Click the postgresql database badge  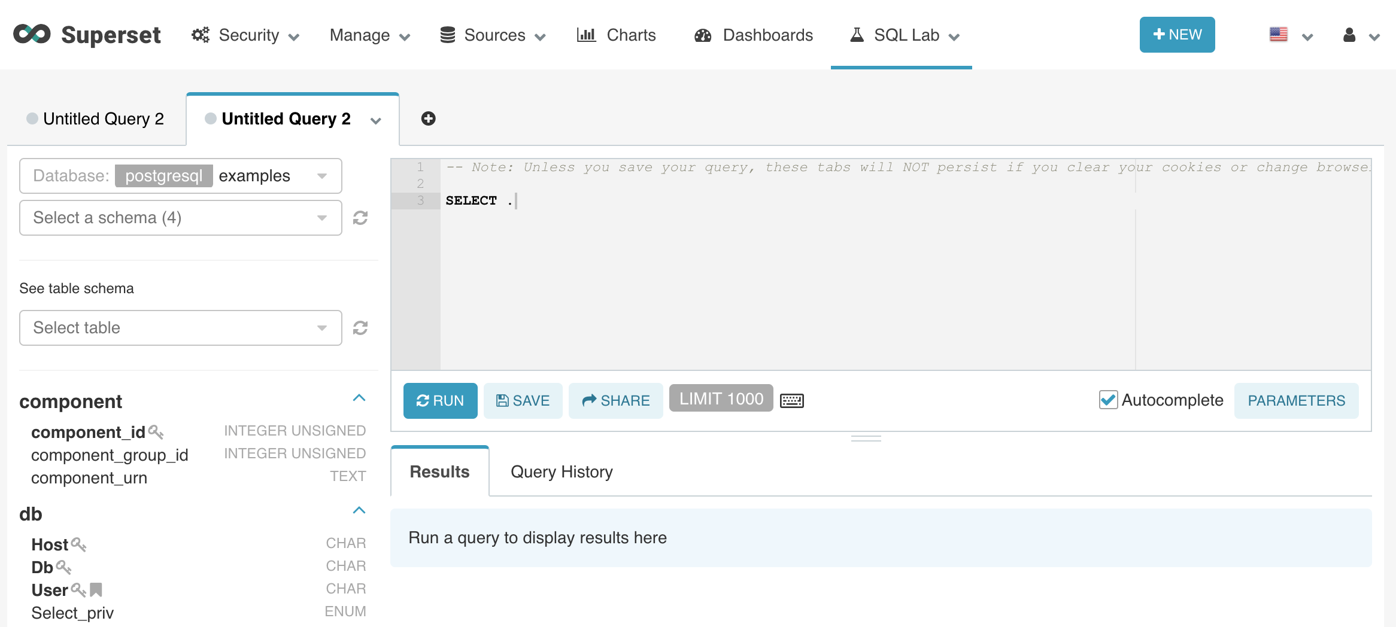(x=164, y=176)
